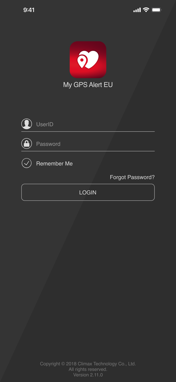Tap the Climax Technology copyright line
176x382 pixels.
[88, 364]
